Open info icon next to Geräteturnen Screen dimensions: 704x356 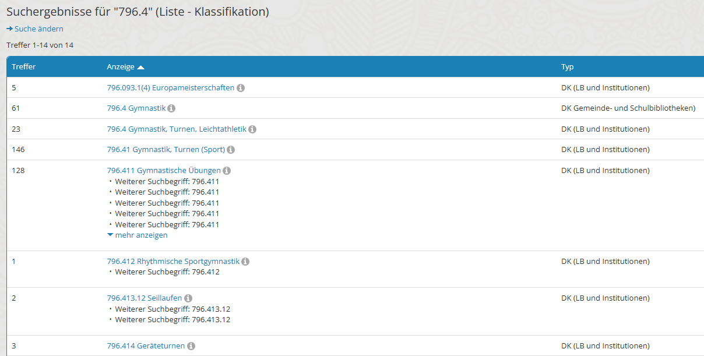[x=191, y=346]
